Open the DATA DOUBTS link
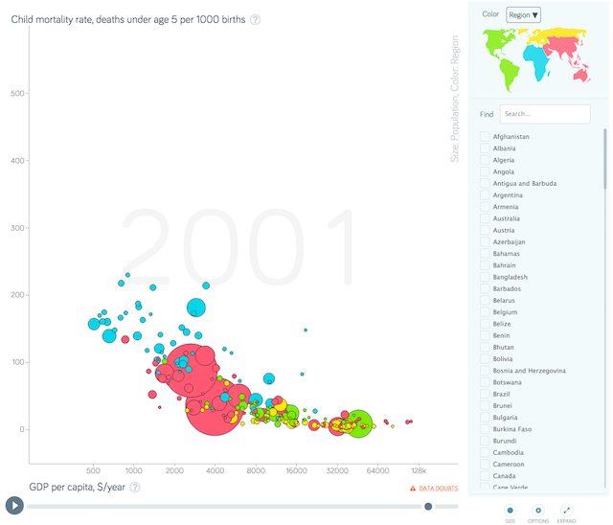This screenshot has height=525, width=613. (439, 489)
